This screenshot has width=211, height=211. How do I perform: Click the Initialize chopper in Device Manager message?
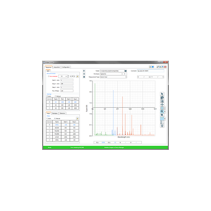tap(114, 147)
